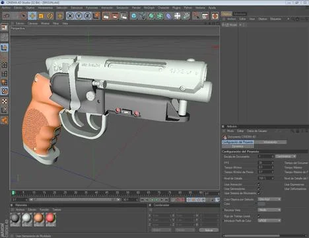Toggle the linear workflow checkbox

[259, 216]
